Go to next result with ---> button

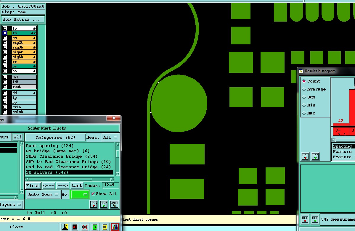click(63, 185)
